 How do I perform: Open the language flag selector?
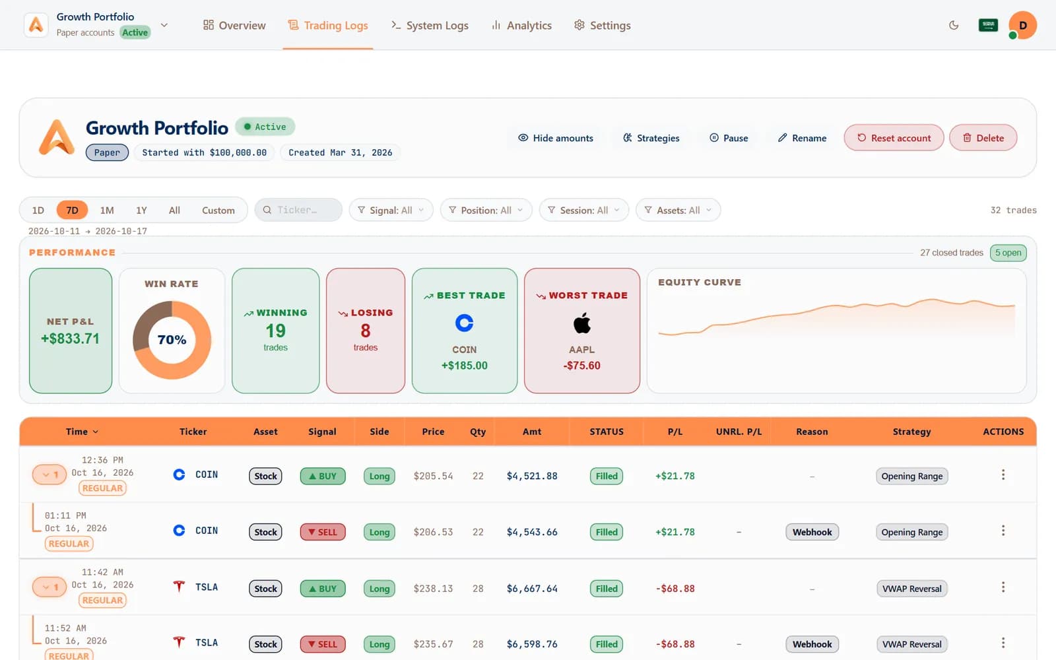pos(988,25)
